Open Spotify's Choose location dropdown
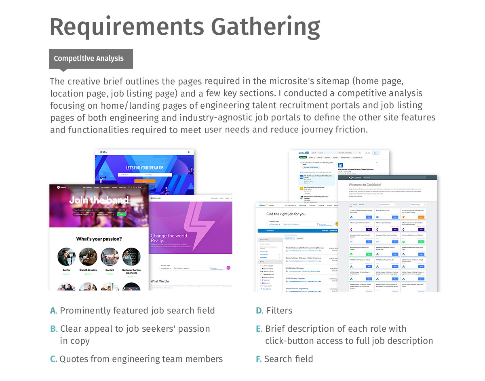Image resolution: width=485 pixels, height=381 pixels. pyautogui.click(x=106, y=215)
